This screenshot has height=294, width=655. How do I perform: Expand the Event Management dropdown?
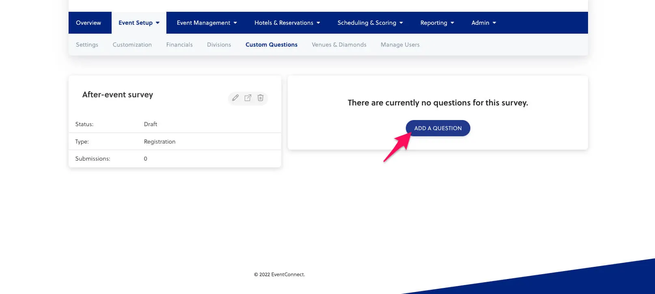click(207, 23)
